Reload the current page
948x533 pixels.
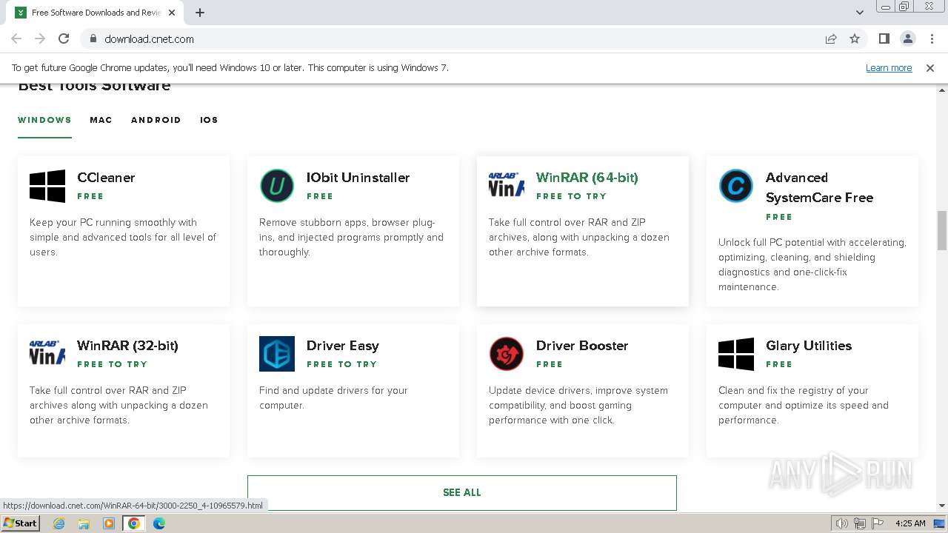(64, 39)
